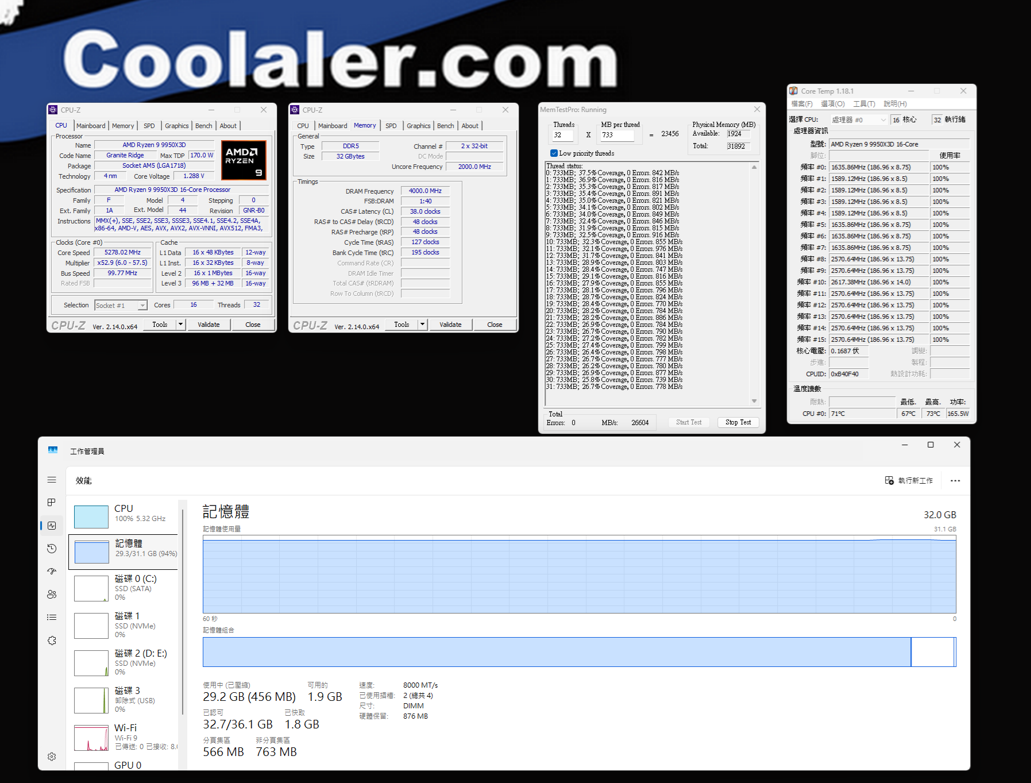1031x783 pixels.
Task: Open Users icon in Task Manager sidebar
Action: coord(52,595)
